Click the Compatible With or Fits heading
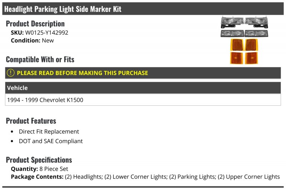The width and height of the screenshot is (286, 190). 40,59
